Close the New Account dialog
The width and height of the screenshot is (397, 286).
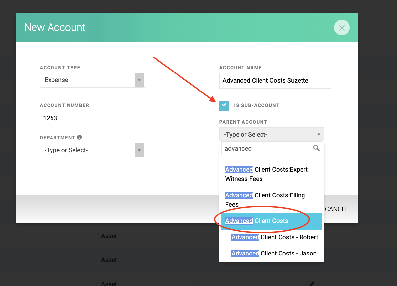click(x=342, y=28)
